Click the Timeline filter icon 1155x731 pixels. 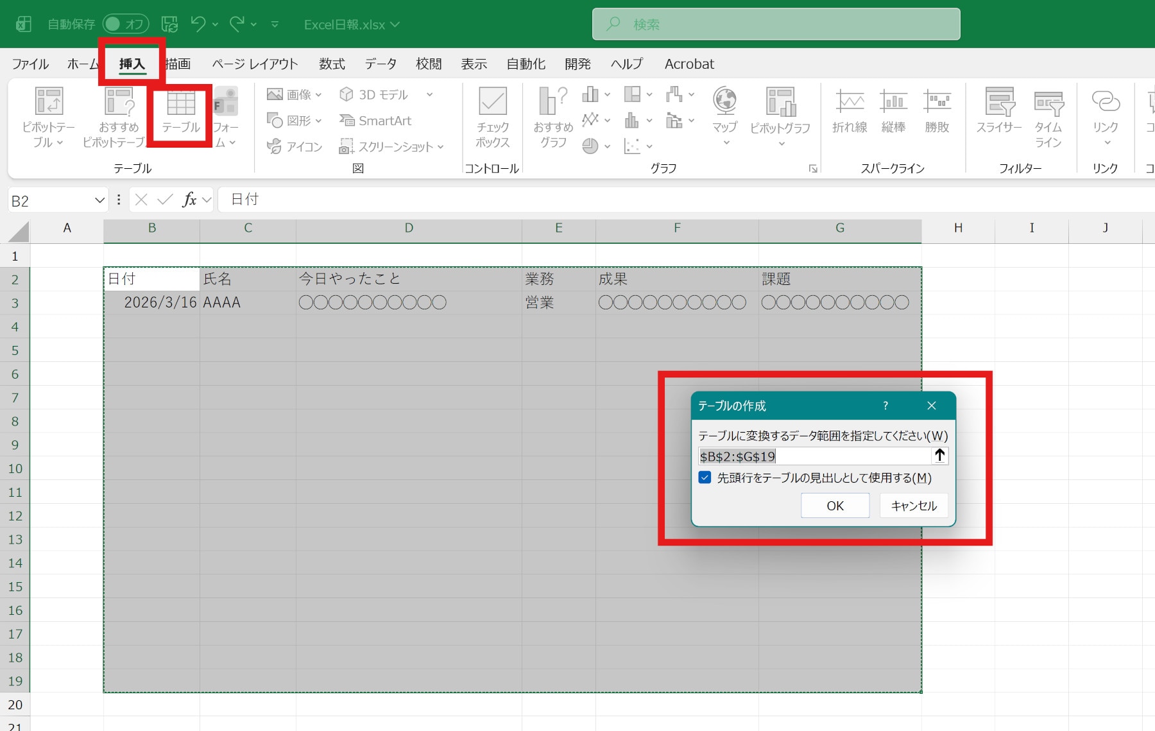1048,116
